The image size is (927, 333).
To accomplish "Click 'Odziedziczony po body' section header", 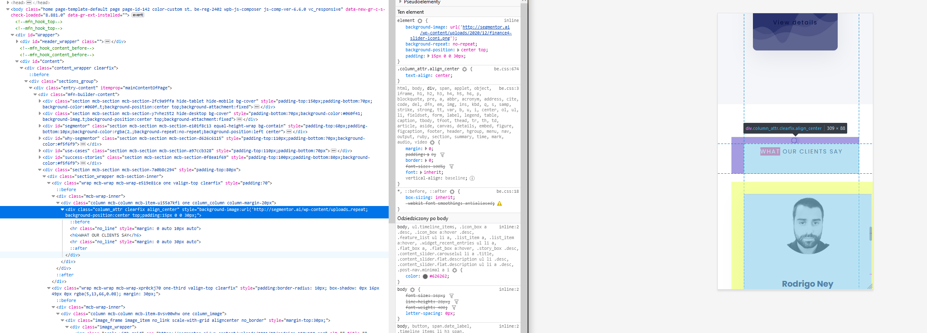I will 423,218.
